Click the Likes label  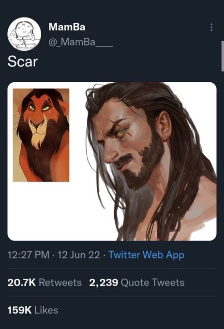[x=46, y=310]
